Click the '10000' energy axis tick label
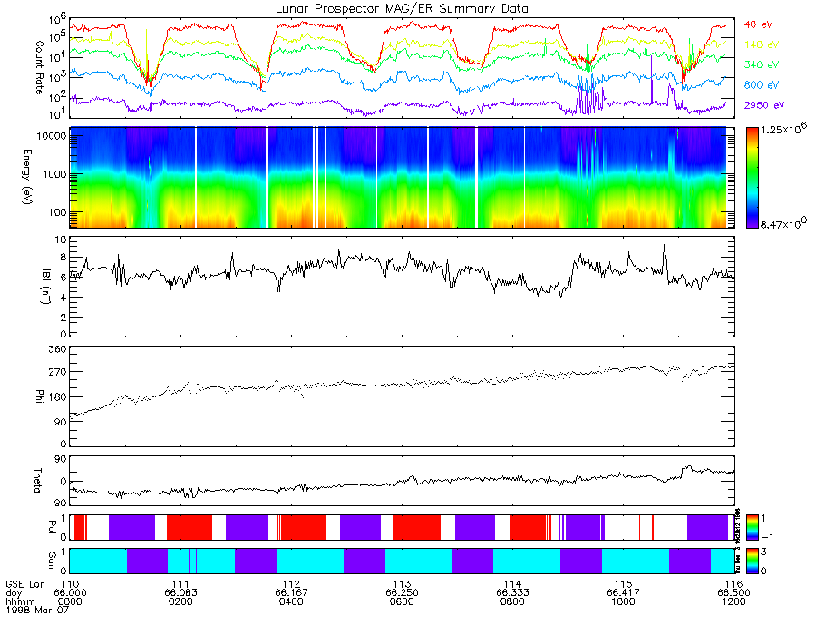 52,136
